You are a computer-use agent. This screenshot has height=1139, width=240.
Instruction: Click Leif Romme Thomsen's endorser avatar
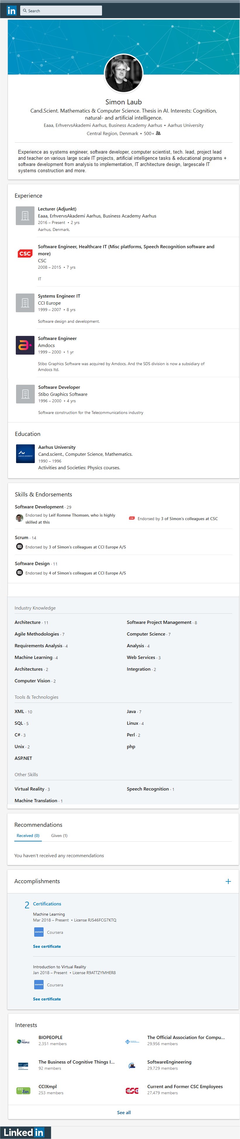(x=20, y=518)
